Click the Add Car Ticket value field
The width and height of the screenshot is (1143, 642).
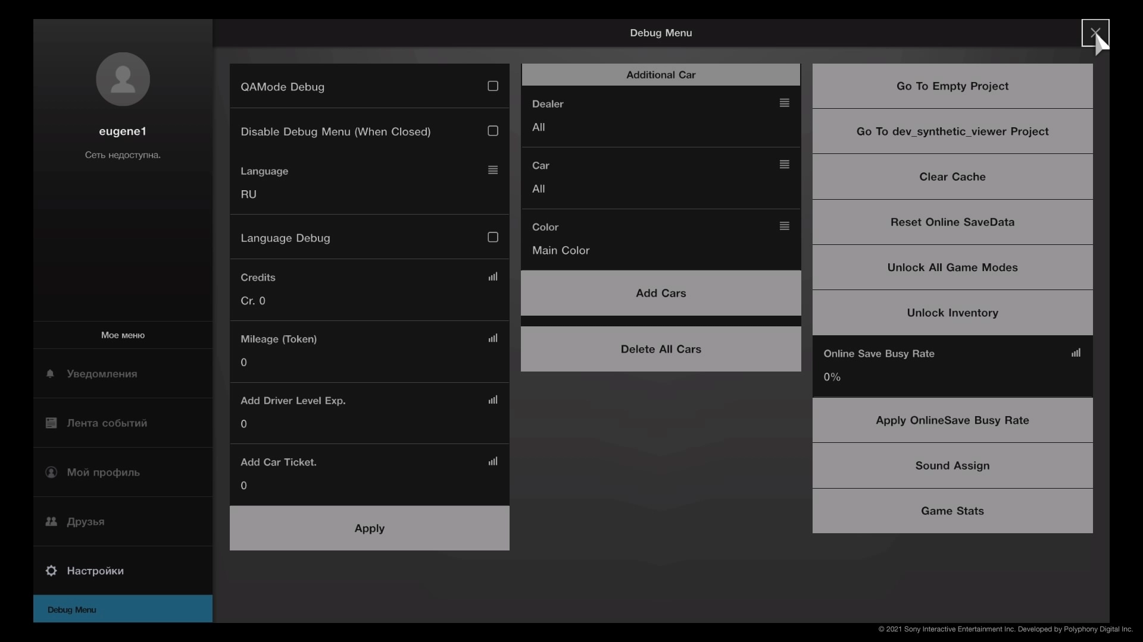tap(369, 486)
